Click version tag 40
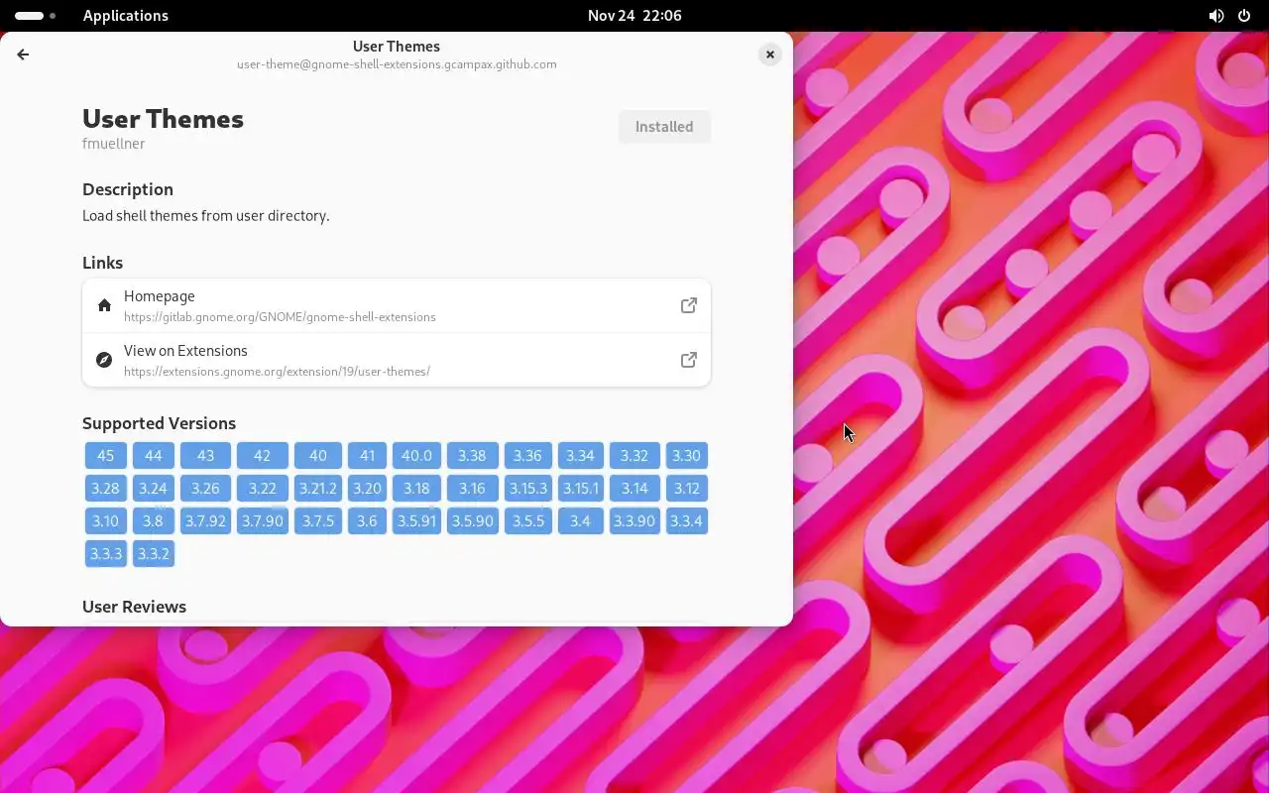 [318, 456]
